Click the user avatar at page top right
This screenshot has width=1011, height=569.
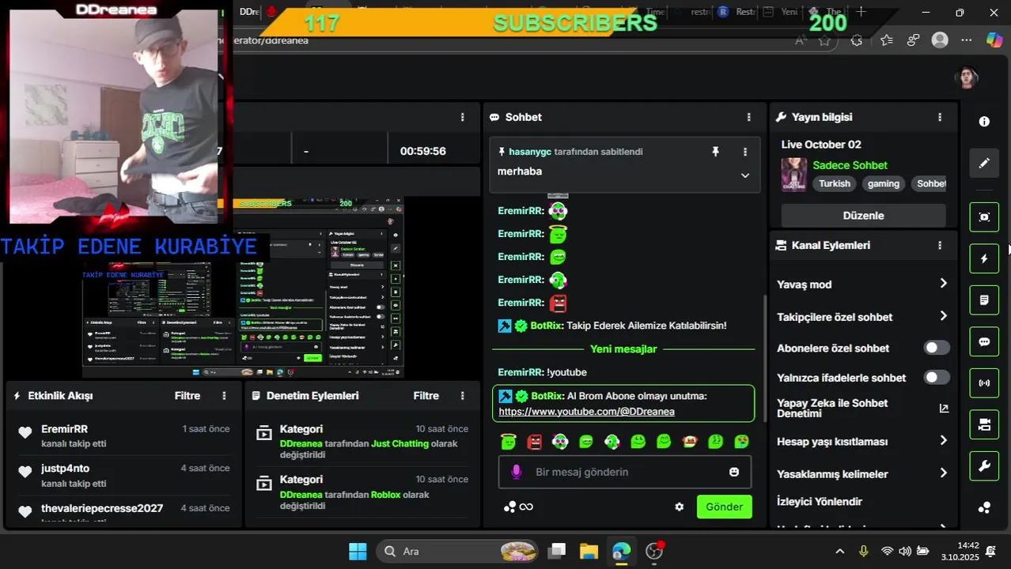point(967,77)
